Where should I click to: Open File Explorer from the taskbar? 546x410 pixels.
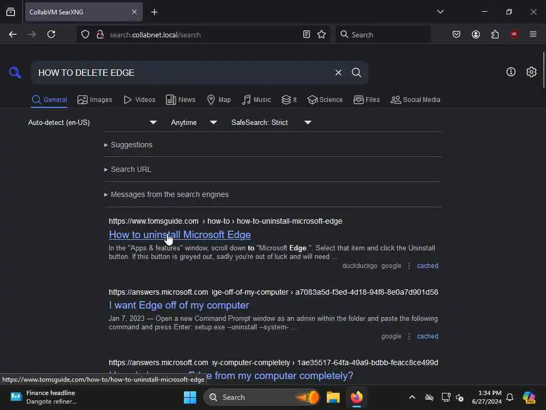pos(333,397)
